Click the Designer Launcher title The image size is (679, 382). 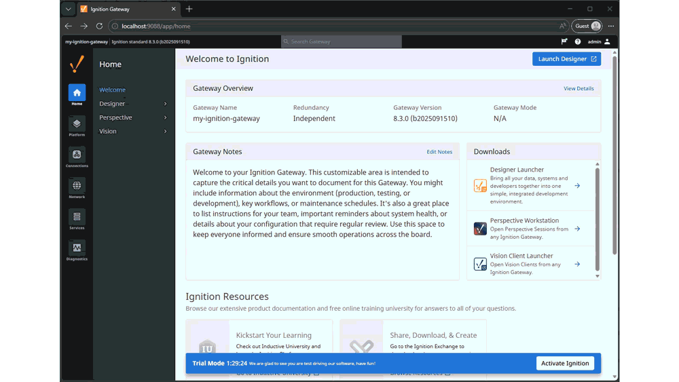pyautogui.click(x=517, y=170)
